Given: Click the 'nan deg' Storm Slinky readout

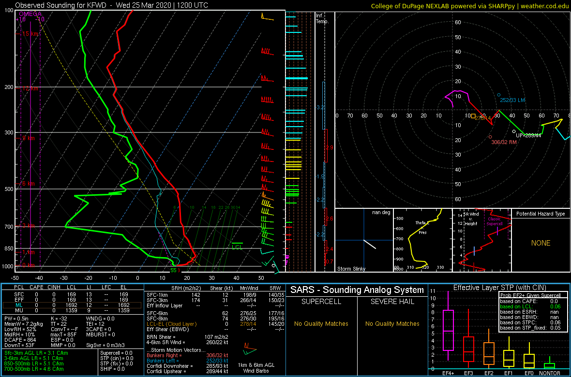Looking at the screenshot, I should click(x=381, y=212).
